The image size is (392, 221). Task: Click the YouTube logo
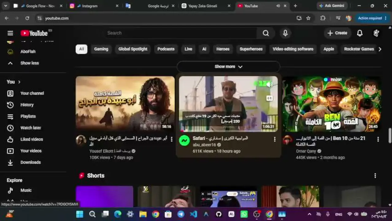[34, 33]
